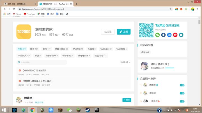This screenshot has height=113, width=202.
Task: Click the pin icon beside 论坛板规 post
Action: [20, 71]
